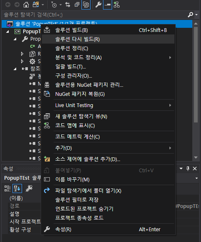The height and width of the screenshot is (242, 201).
Task: Click the C# project icon for PopupTEst
Action: (17, 32)
